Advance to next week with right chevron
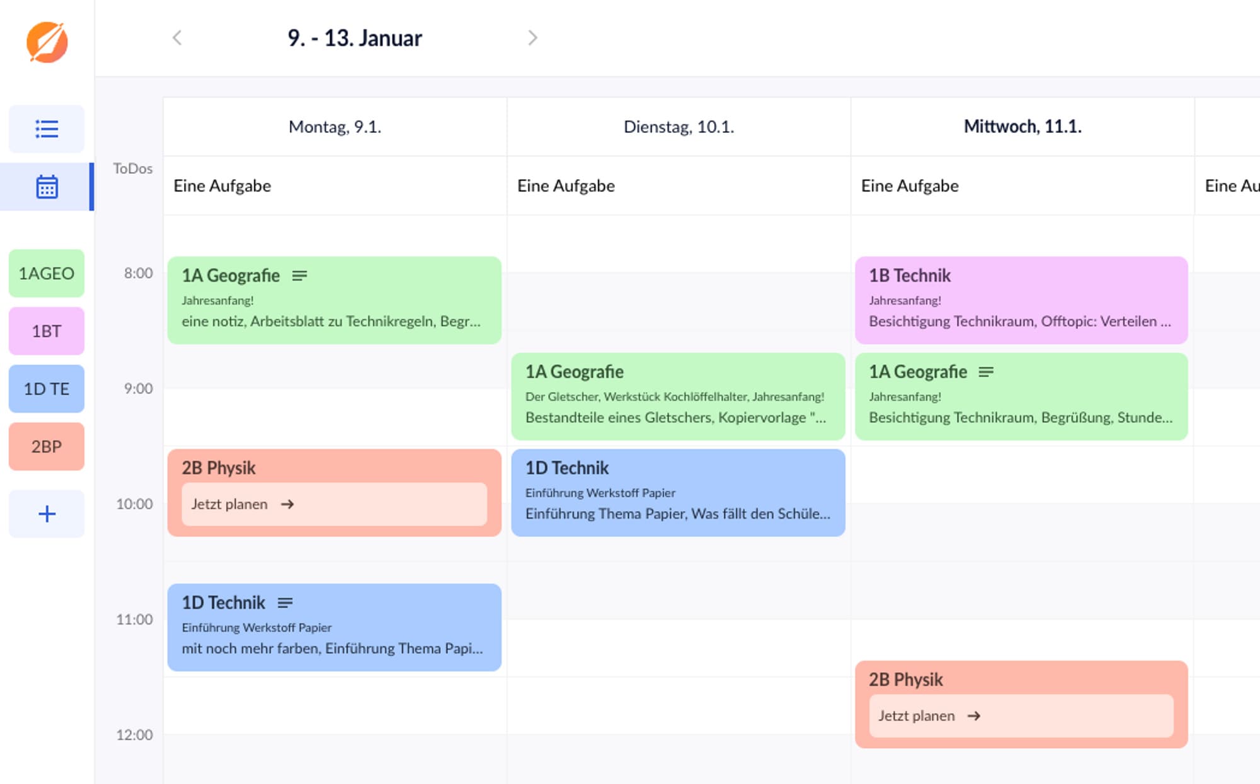This screenshot has width=1260, height=784. pos(532,38)
